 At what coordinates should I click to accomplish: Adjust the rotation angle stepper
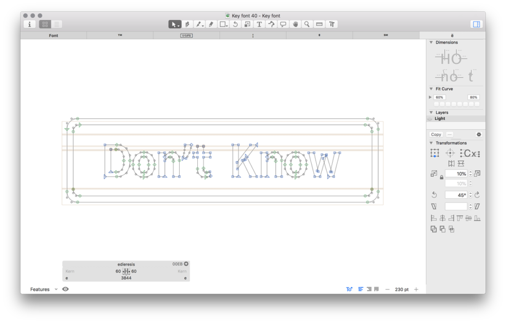471,195
